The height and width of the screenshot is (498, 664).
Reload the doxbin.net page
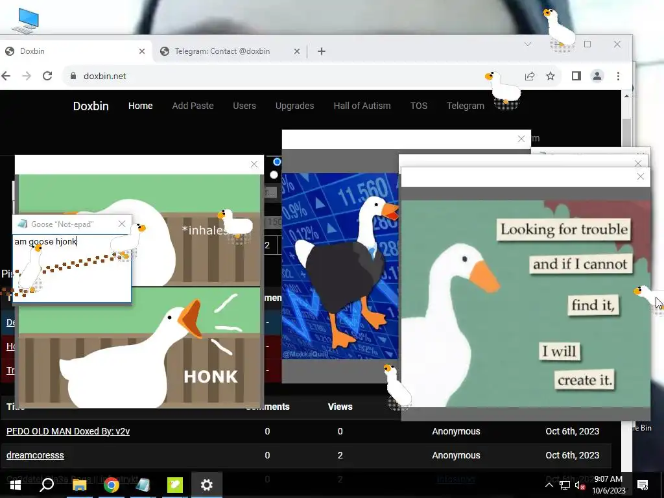(47, 76)
